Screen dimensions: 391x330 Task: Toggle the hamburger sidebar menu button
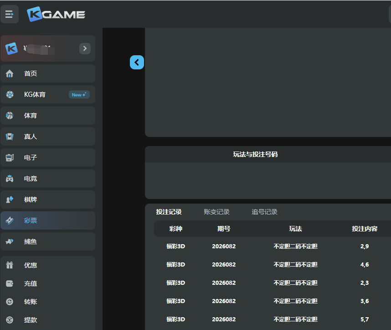click(x=10, y=14)
